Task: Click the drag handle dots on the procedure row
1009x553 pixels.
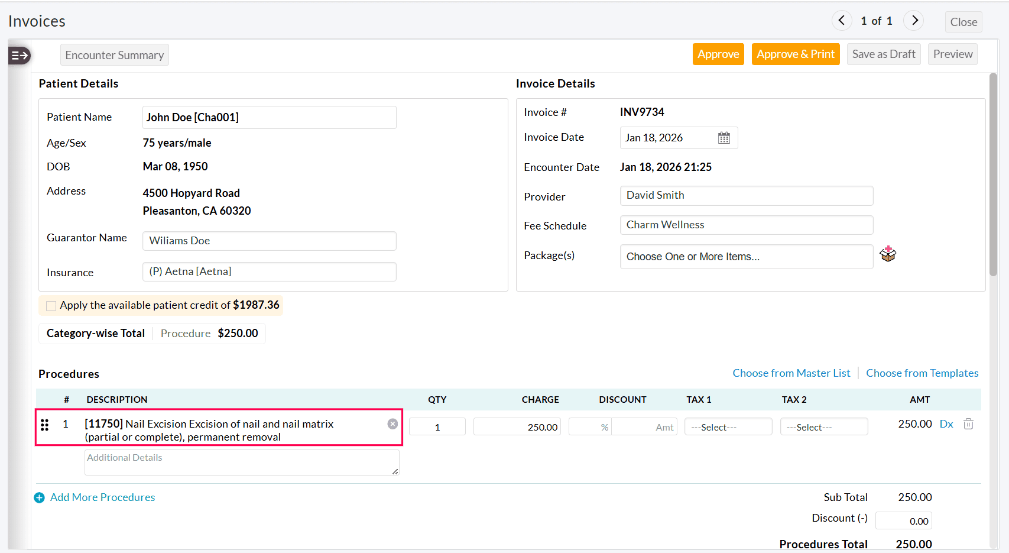Action: (45, 424)
